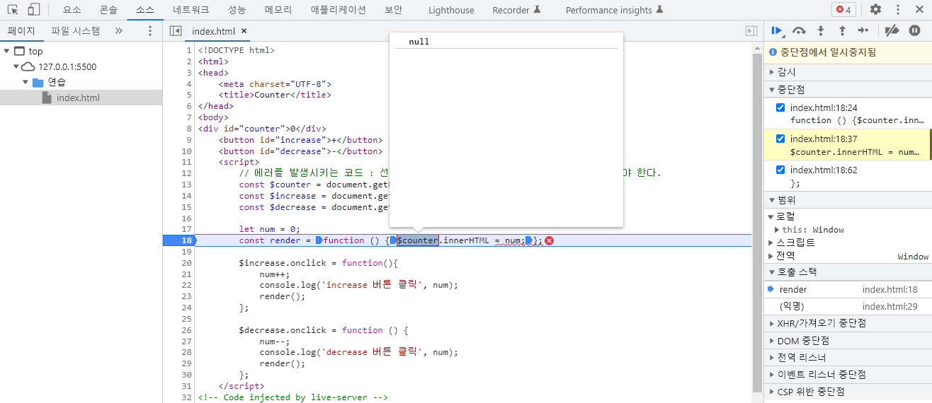The height and width of the screenshot is (403, 932).
Task: Select index.html file in navigator tree
Action: (x=78, y=98)
